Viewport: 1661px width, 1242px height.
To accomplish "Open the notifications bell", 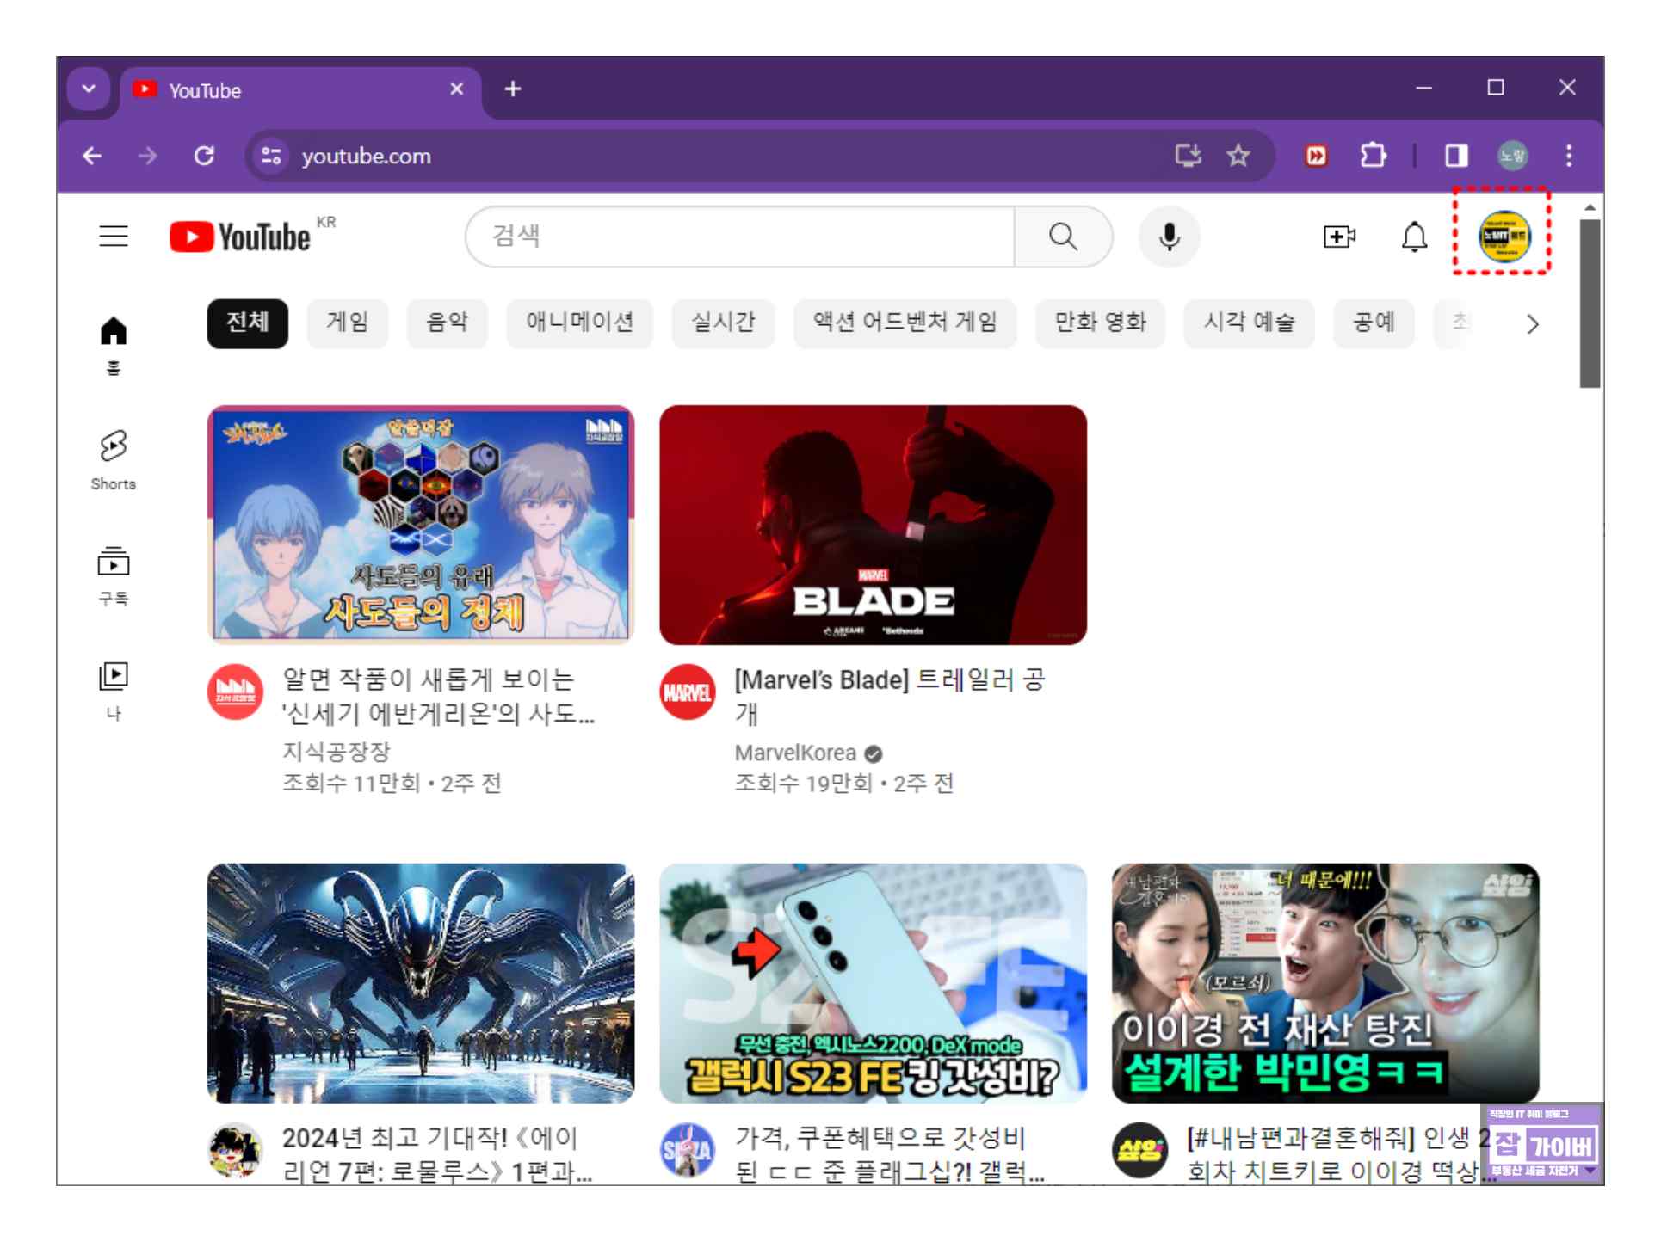I will (x=1414, y=237).
